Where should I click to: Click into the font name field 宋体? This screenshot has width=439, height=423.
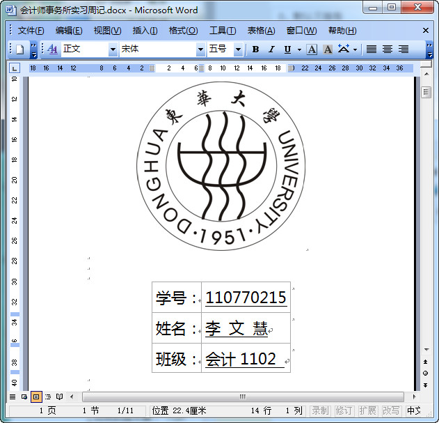pos(158,49)
